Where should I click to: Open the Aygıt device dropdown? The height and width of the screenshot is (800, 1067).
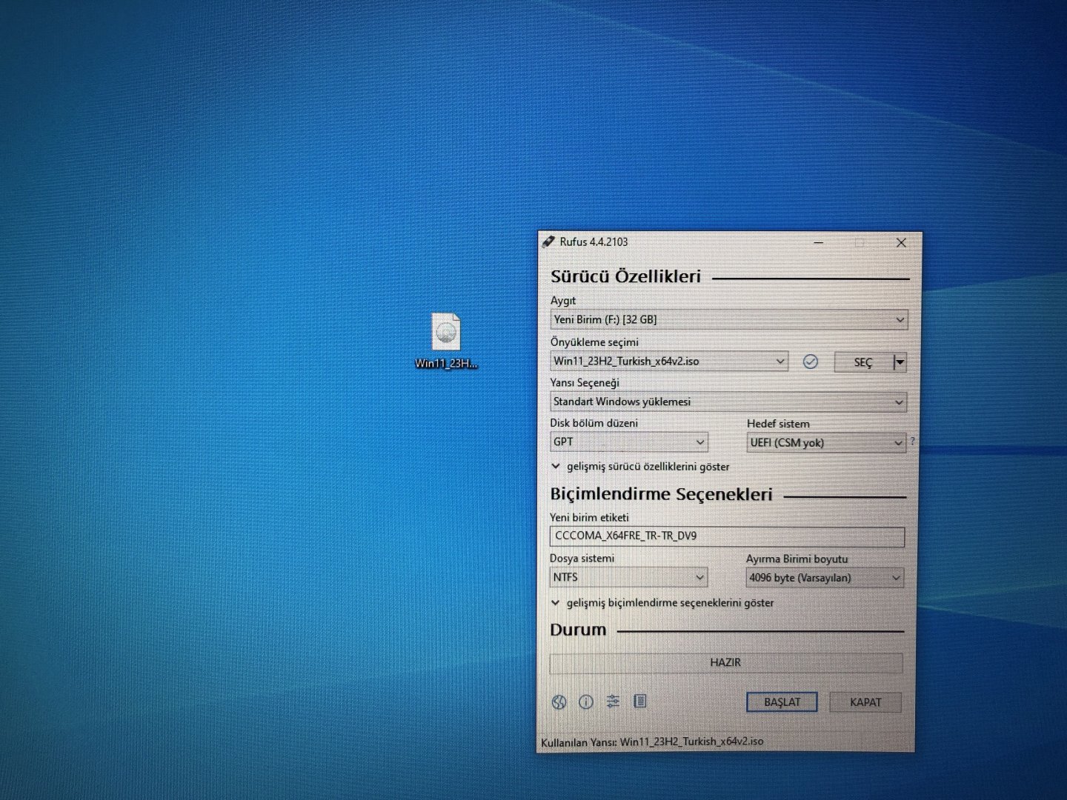pos(729,320)
